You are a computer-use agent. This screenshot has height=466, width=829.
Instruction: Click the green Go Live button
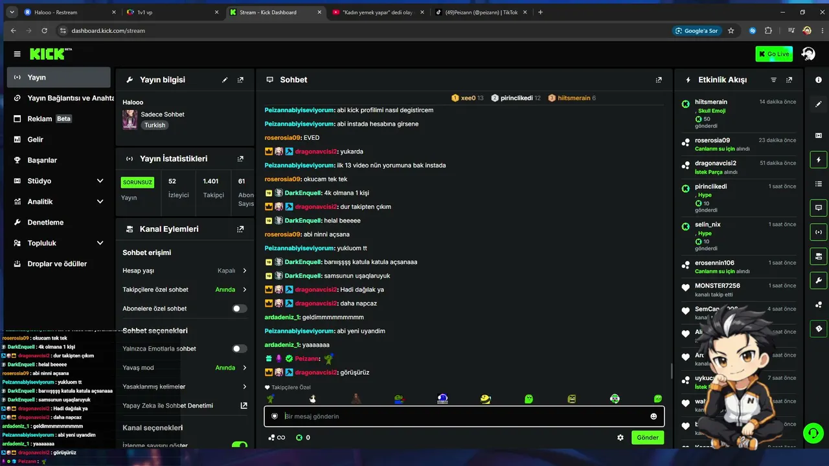coord(774,54)
